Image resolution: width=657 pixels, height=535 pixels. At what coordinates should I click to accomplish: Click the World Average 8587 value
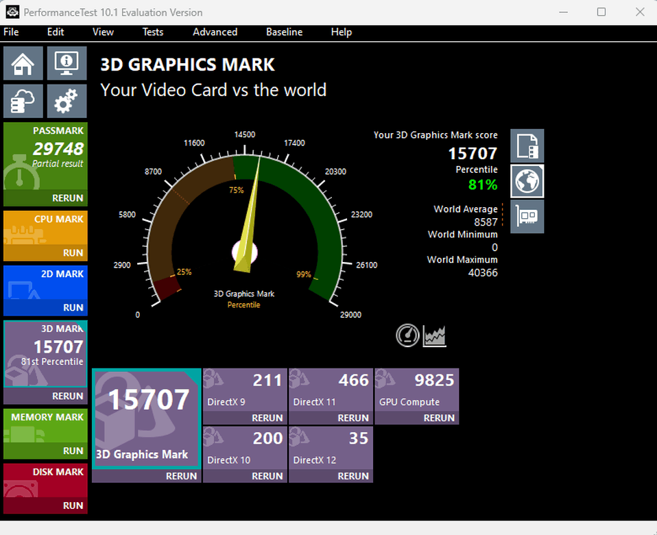pos(486,222)
